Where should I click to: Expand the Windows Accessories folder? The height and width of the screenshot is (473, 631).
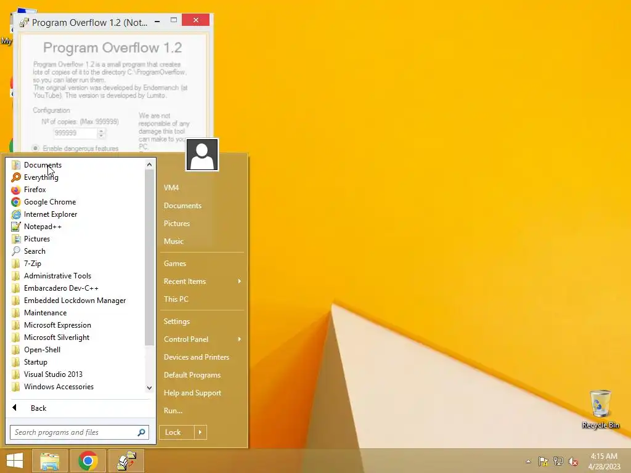59,387
